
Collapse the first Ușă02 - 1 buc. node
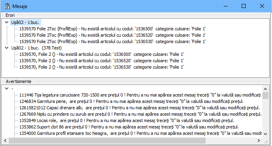(7, 22)
